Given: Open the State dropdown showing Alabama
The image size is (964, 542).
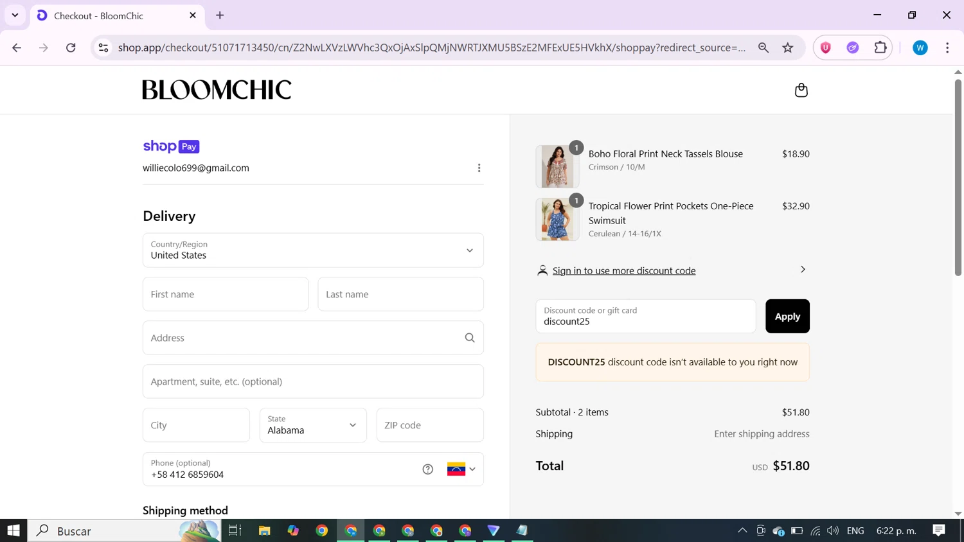Looking at the screenshot, I should 313,425.
